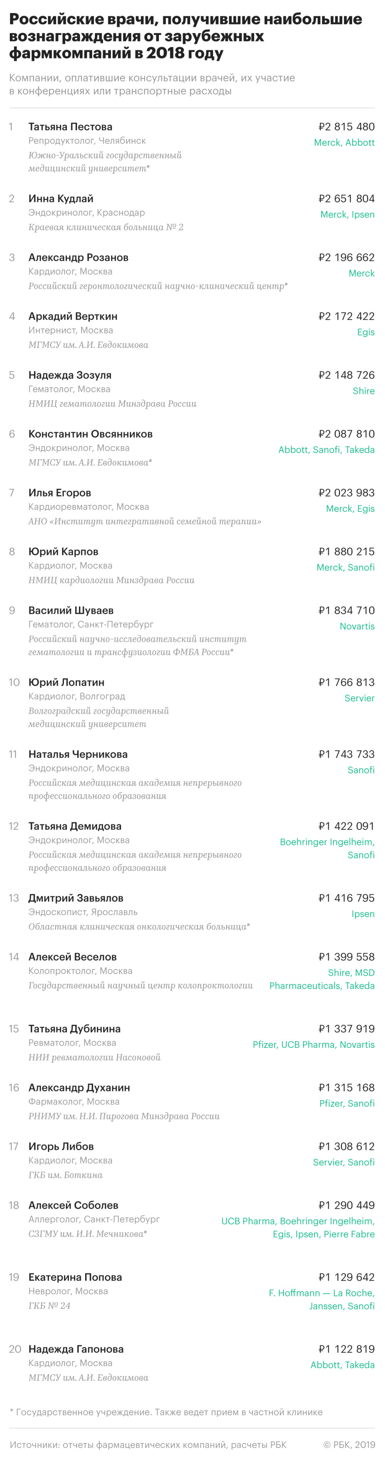385x1461 pixels.
Task: Open the "Abbott, Takeda" link for Надежда Гапонова
Action: [343, 1365]
